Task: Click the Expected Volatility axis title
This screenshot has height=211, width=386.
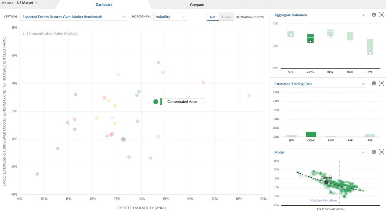Action: 141,208
